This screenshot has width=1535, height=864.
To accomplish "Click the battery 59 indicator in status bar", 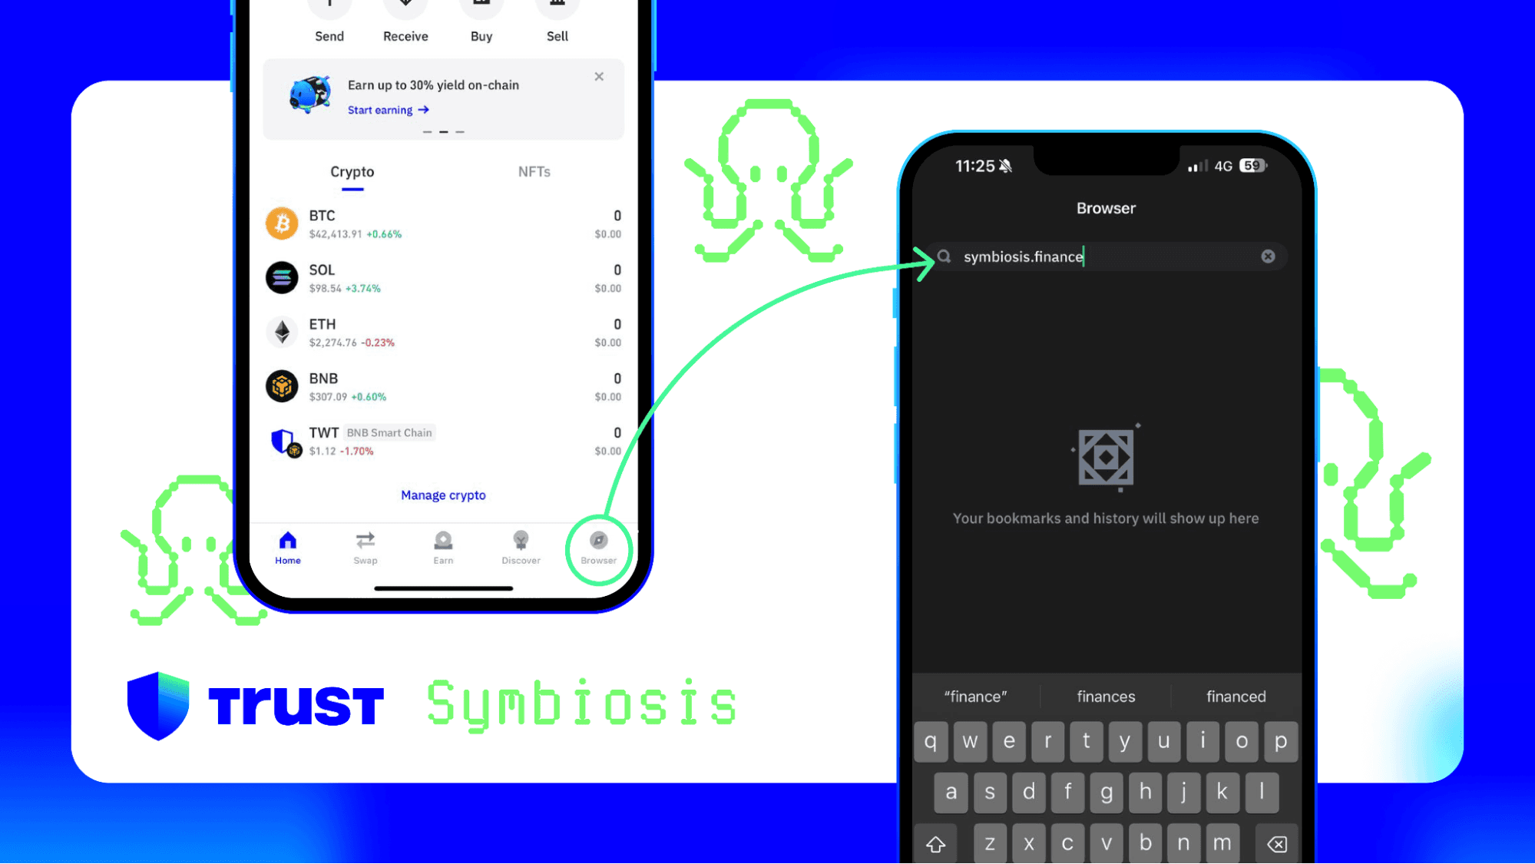I will pos(1253,166).
